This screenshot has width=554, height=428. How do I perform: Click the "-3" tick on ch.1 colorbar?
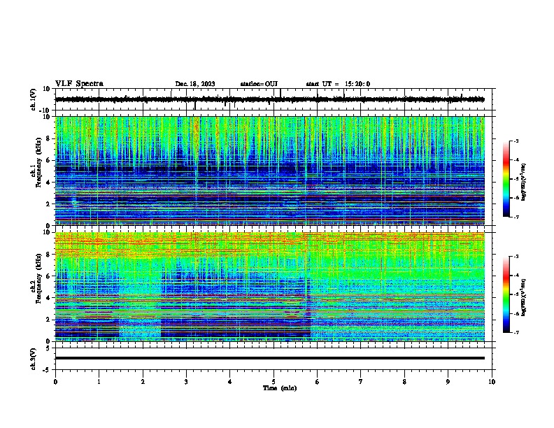tap(516, 141)
